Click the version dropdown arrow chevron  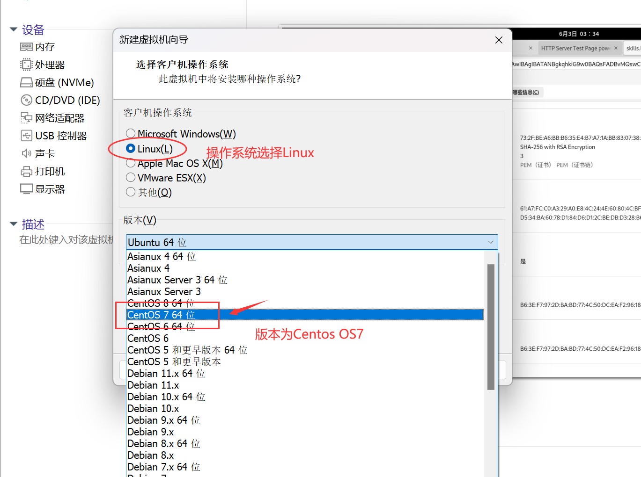[491, 242]
